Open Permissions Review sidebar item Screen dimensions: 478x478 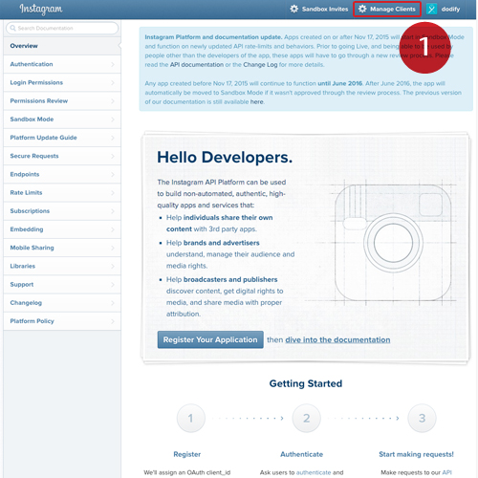tap(62, 101)
